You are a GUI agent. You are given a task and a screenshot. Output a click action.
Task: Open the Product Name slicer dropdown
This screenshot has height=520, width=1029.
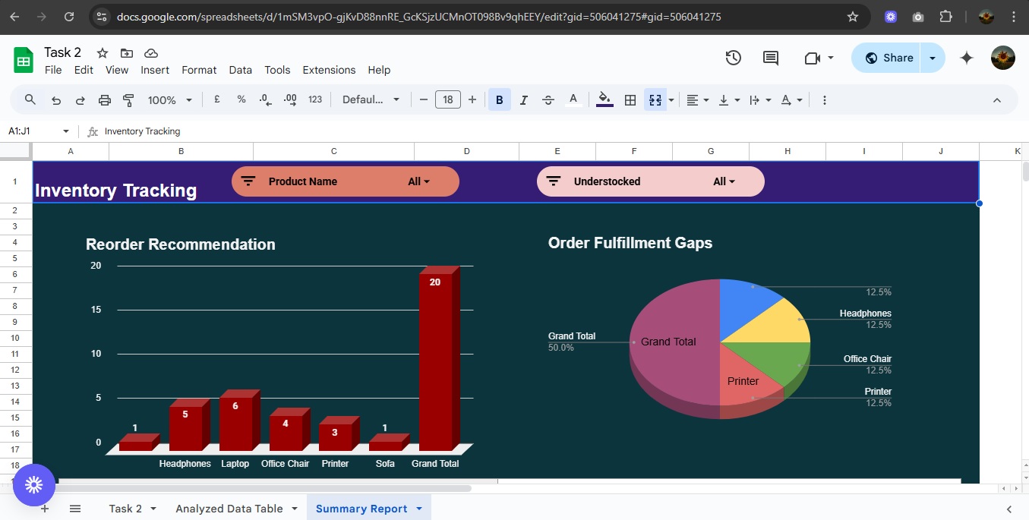[x=418, y=181]
